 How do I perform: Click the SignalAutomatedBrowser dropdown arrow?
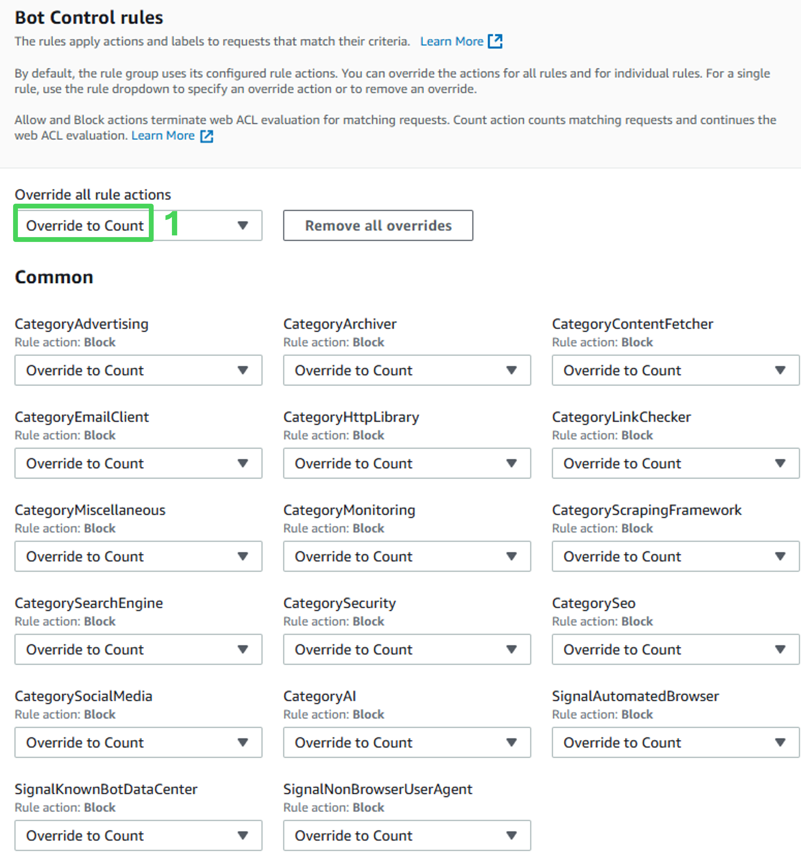tap(780, 742)
